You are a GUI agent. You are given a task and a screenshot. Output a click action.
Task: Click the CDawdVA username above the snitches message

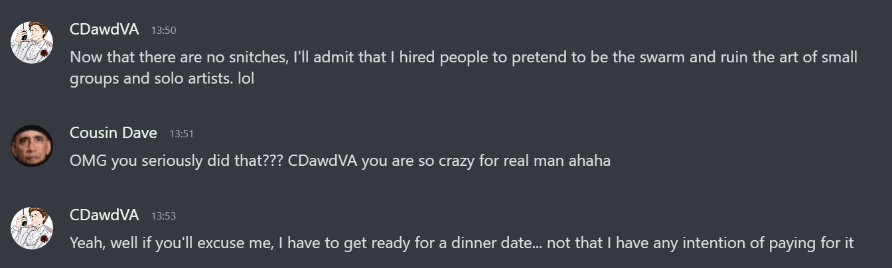pyautogui.click(x=104, y=29)
